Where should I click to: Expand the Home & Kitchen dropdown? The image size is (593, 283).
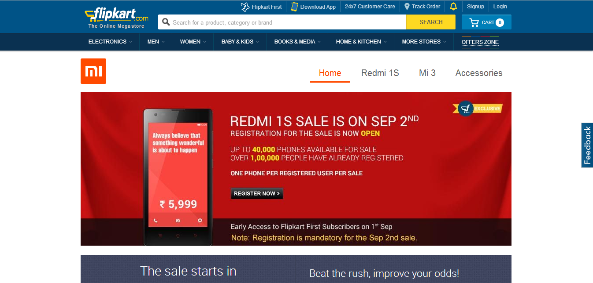pos(361,42)
